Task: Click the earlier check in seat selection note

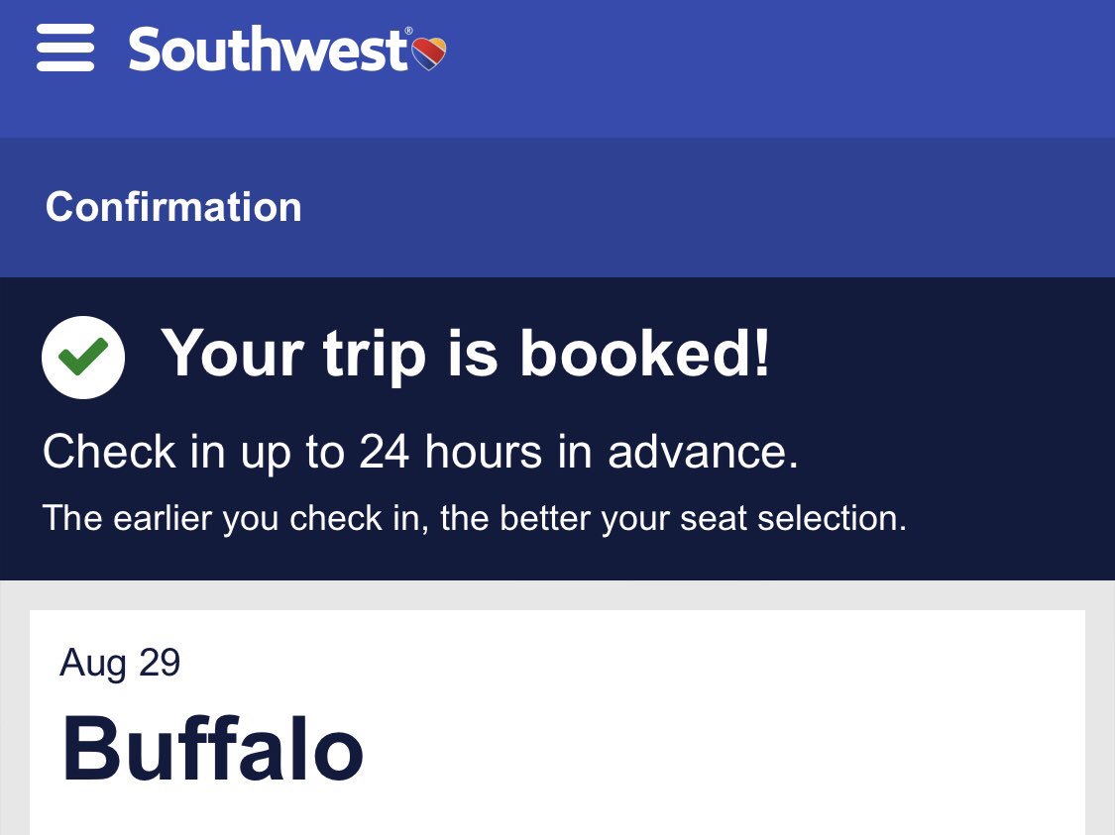Action: tap(475, 518)
